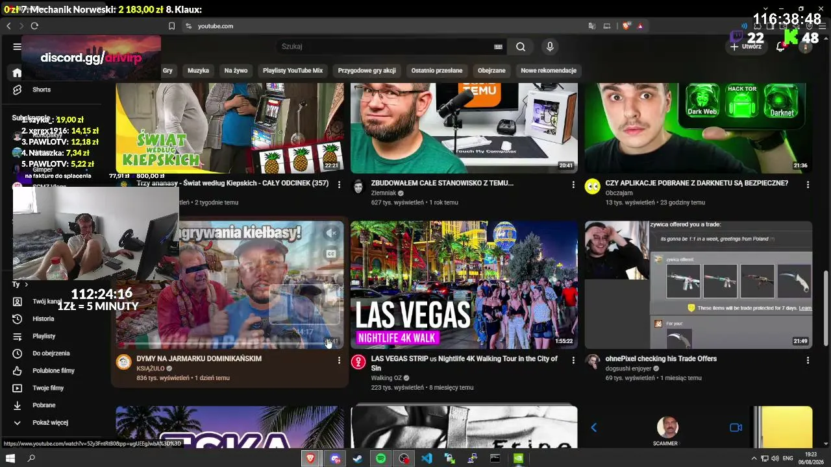Mute the DYMY NA JARMARKU video preview

pyautogui.click(x=331, y=233)
